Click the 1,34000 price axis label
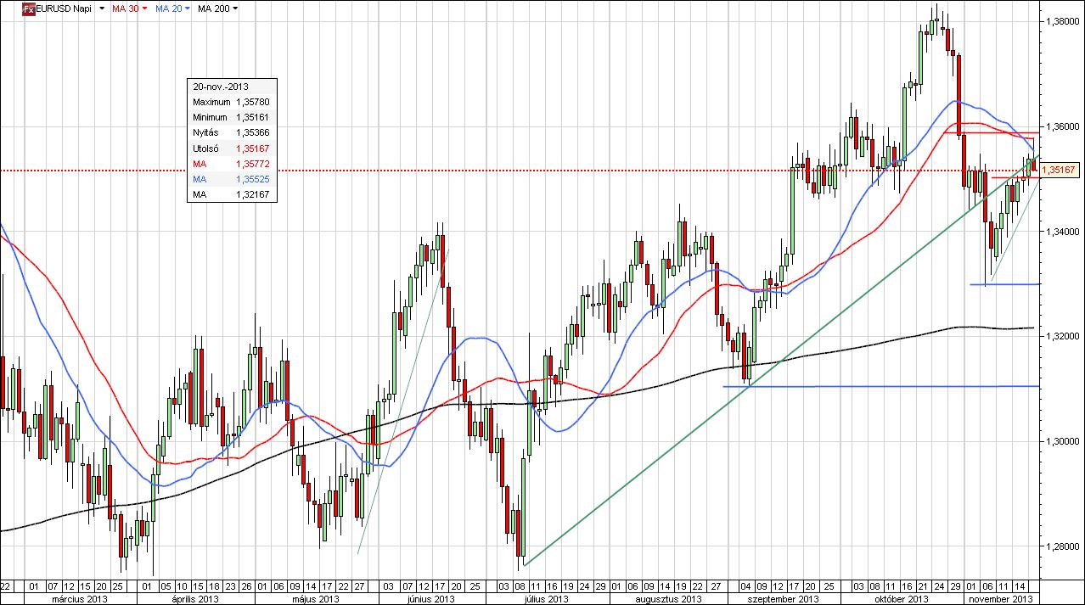Screen dimensions: 1085x605 [1063, 232]
